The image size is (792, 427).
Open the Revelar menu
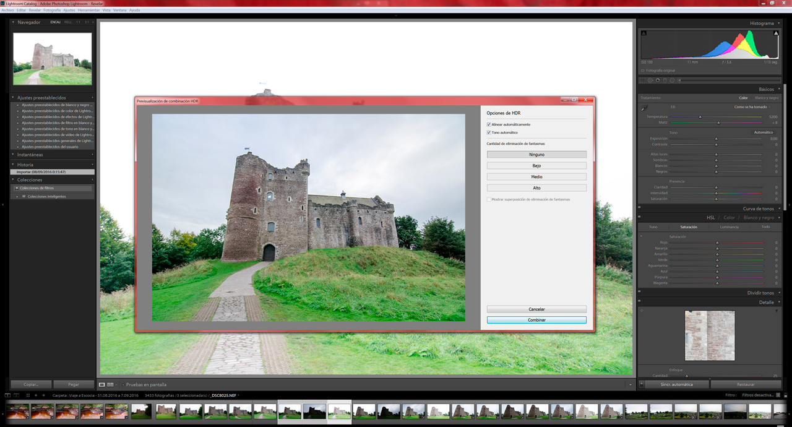[35, 11]
